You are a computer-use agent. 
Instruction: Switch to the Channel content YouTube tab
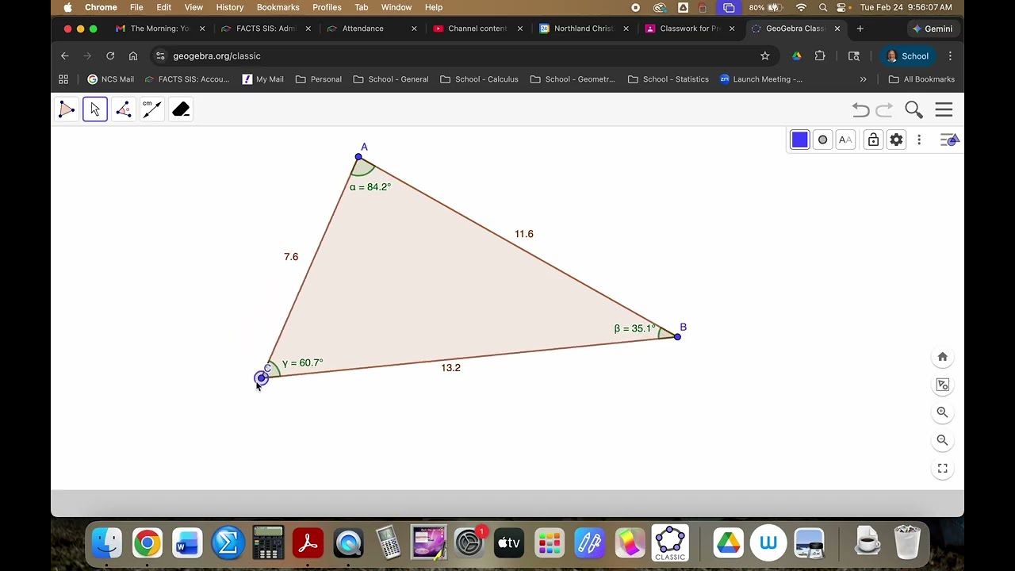tap(477, 29)
